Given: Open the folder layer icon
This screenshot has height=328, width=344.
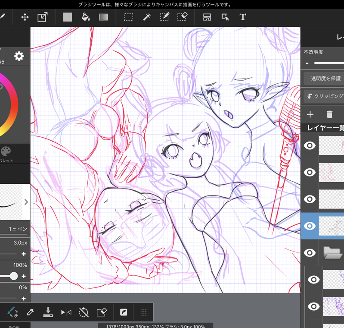Looking at the screenshot, I should pos(333,252).
